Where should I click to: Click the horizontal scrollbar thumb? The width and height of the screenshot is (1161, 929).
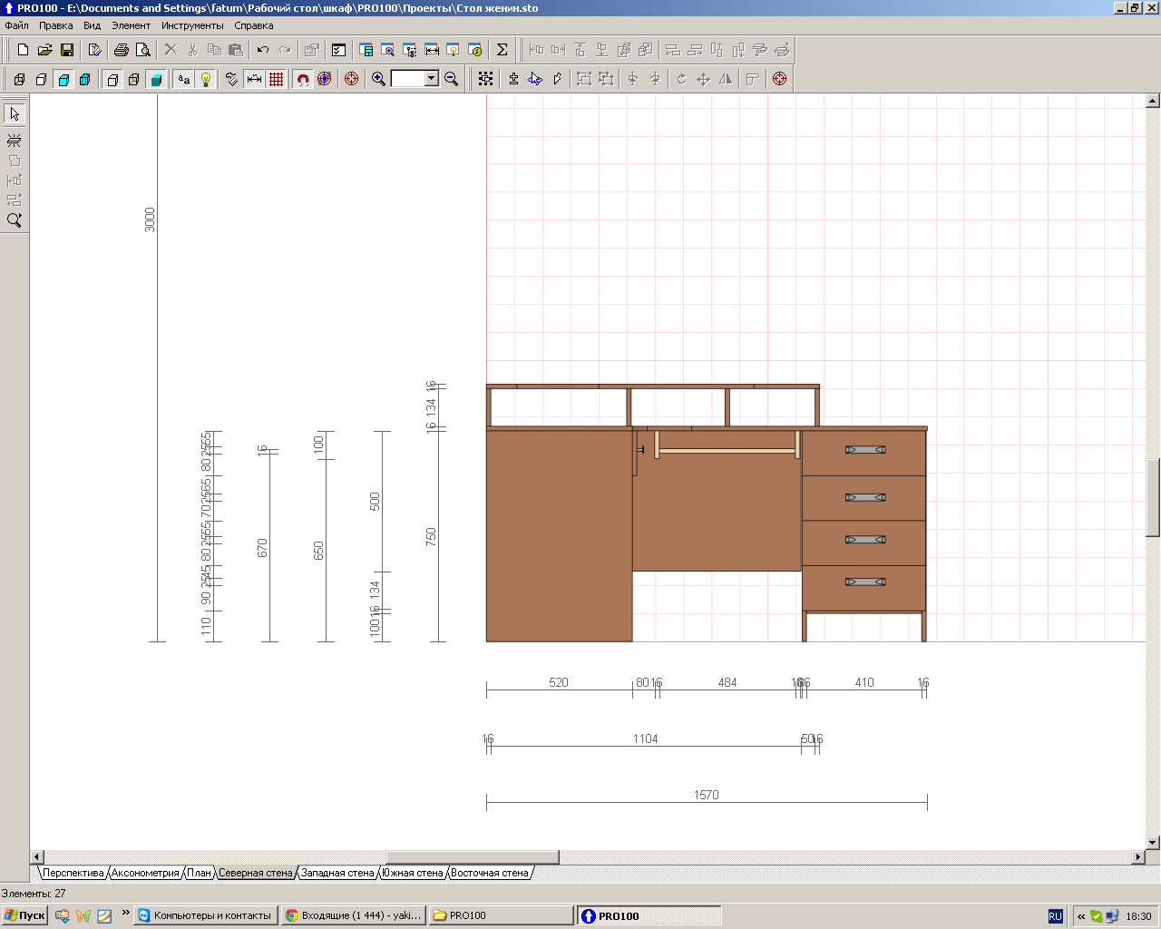(x=472, y=857)
